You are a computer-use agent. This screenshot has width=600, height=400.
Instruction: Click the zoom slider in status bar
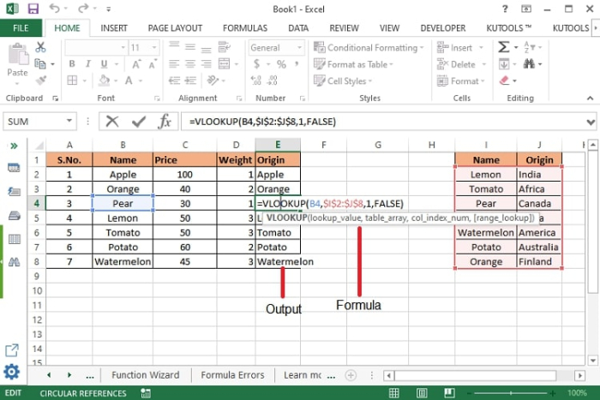point(511,393)
